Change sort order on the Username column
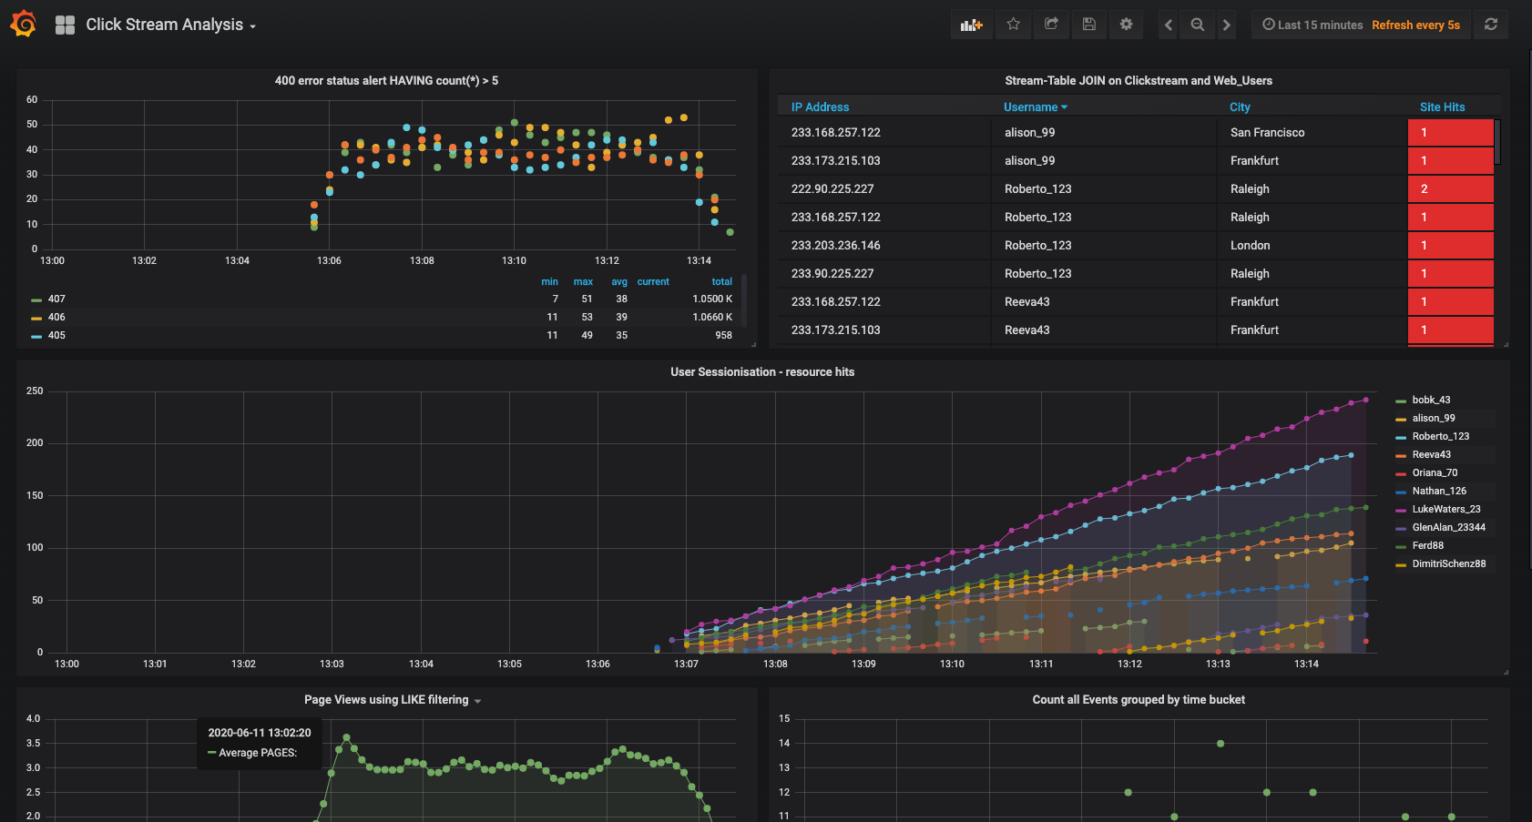This screenshot has height=822, width=1532. [x=1035, y=107]
